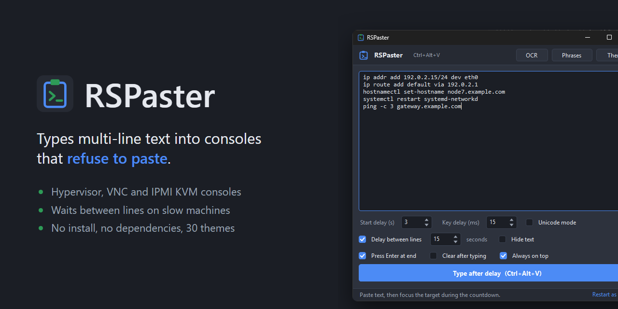Decrease line delay seconds with the down arrow

456,242
